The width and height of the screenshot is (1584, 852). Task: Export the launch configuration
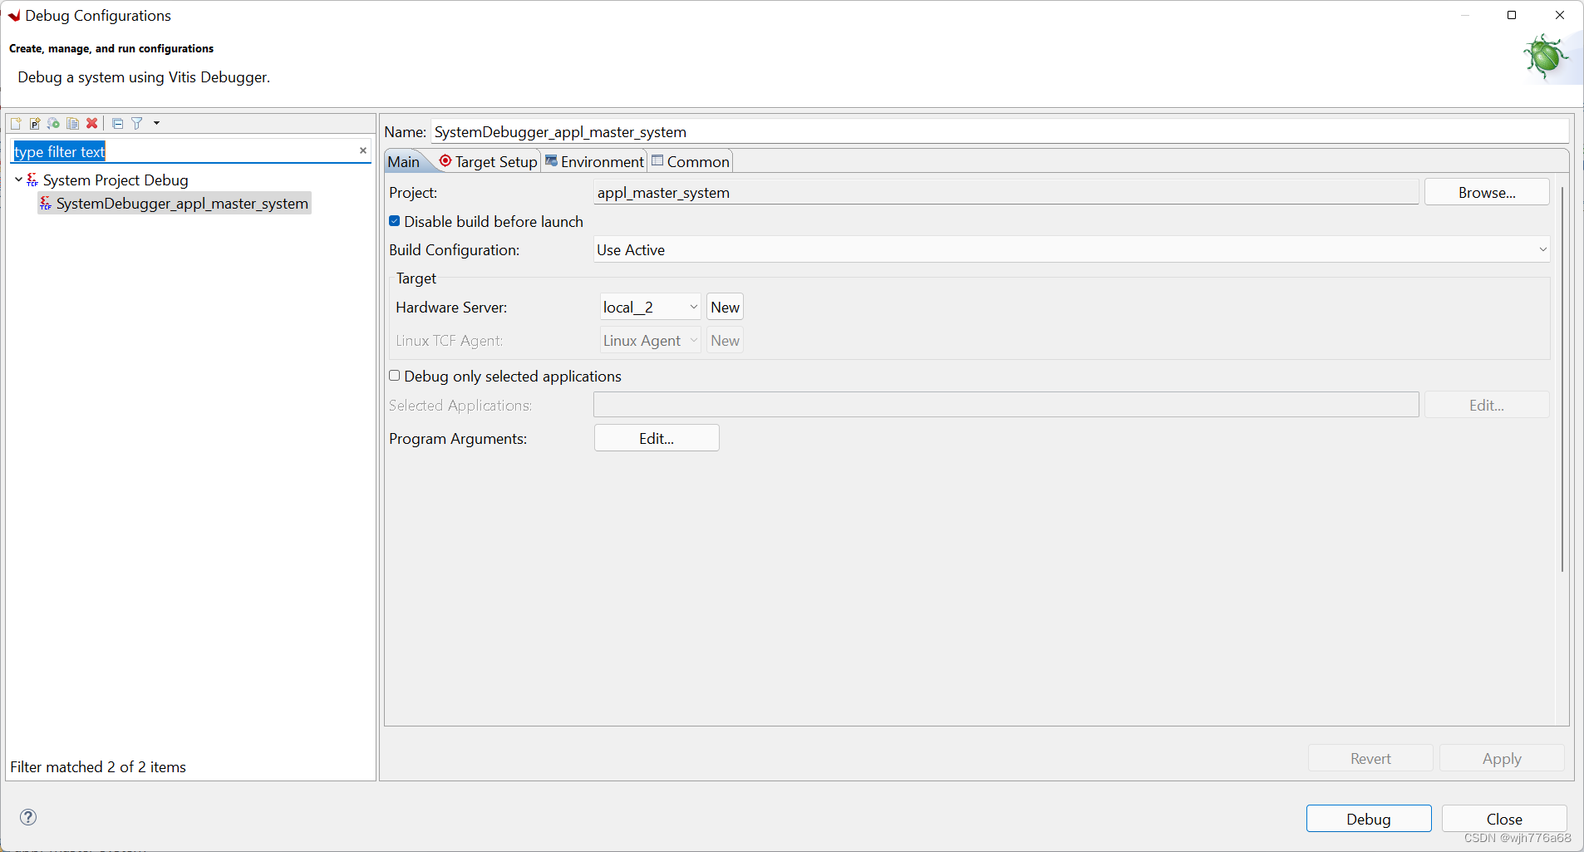click(x=54, y=123)
